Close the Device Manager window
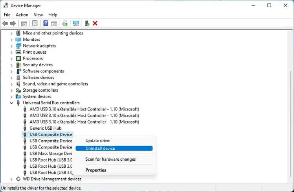Image resolution: width=294 pixels, height=192 pixels. coord(285,5)
